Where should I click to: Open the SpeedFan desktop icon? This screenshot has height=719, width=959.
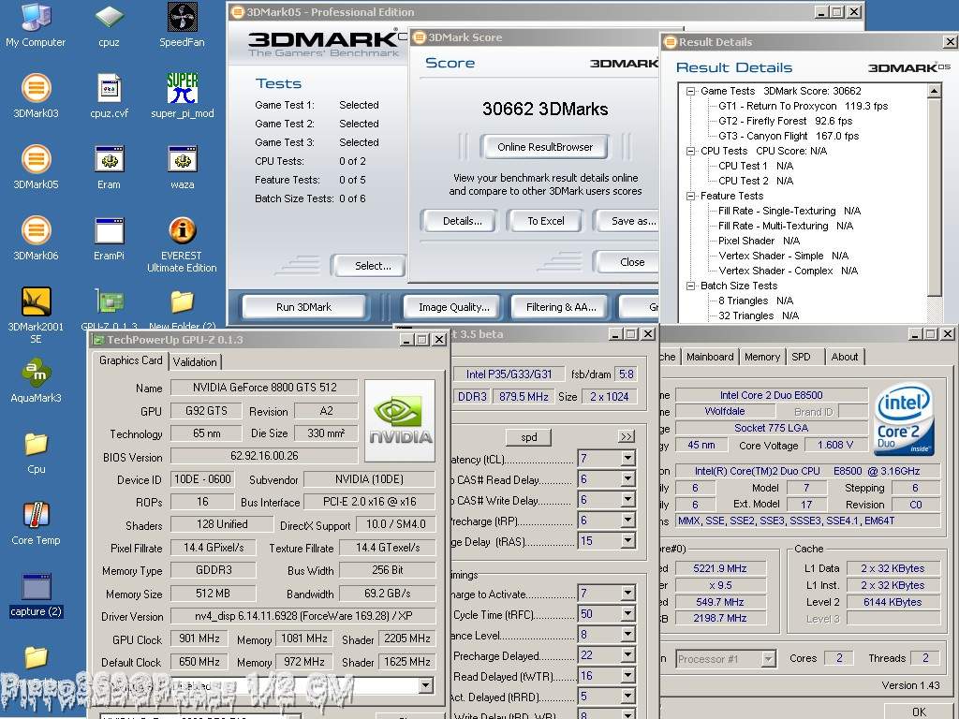183,24
